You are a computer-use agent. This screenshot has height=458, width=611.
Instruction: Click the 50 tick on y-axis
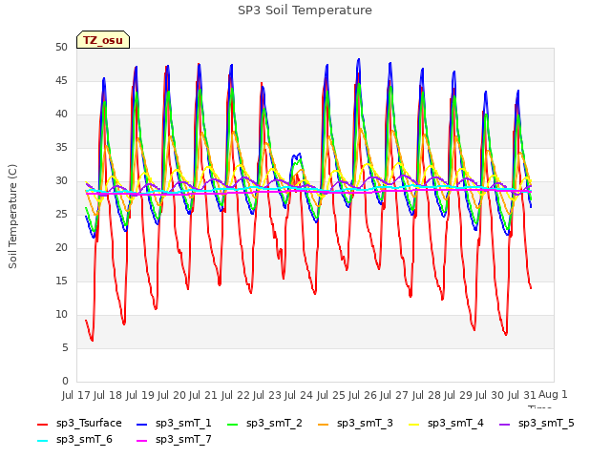[61, 48]
